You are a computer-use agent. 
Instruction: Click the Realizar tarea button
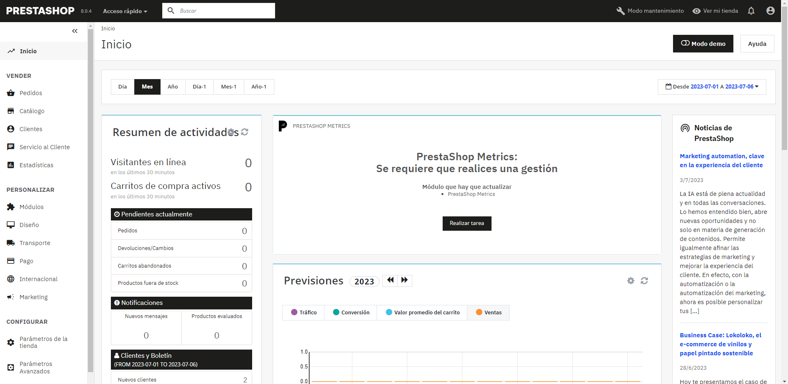tap(467, 223)
